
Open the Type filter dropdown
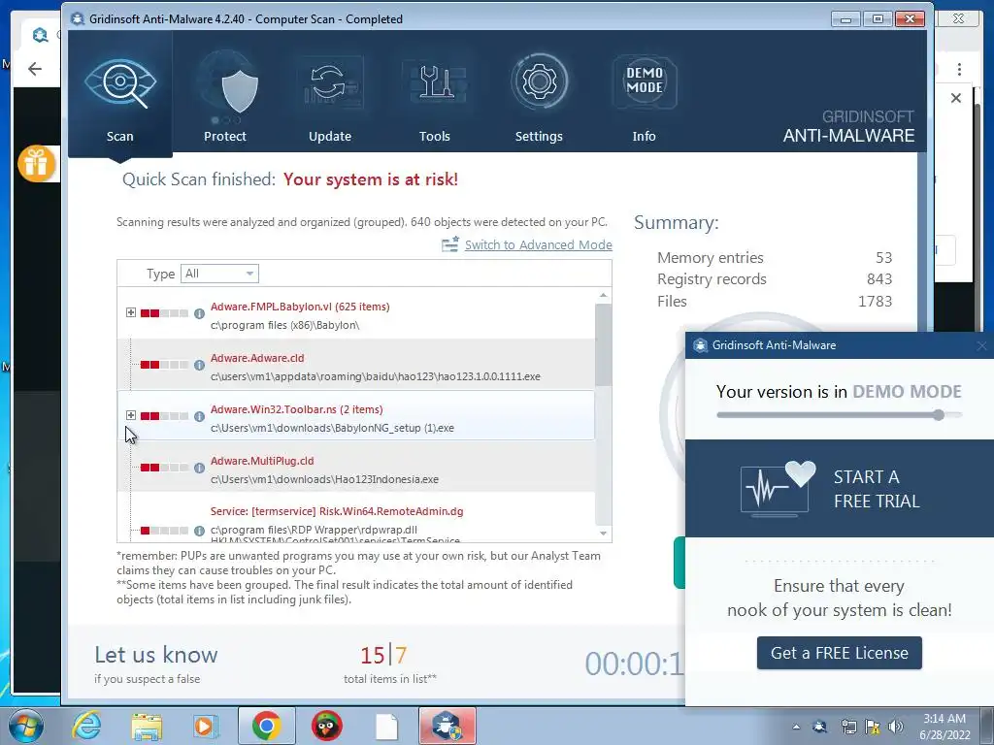click(219, 274)
